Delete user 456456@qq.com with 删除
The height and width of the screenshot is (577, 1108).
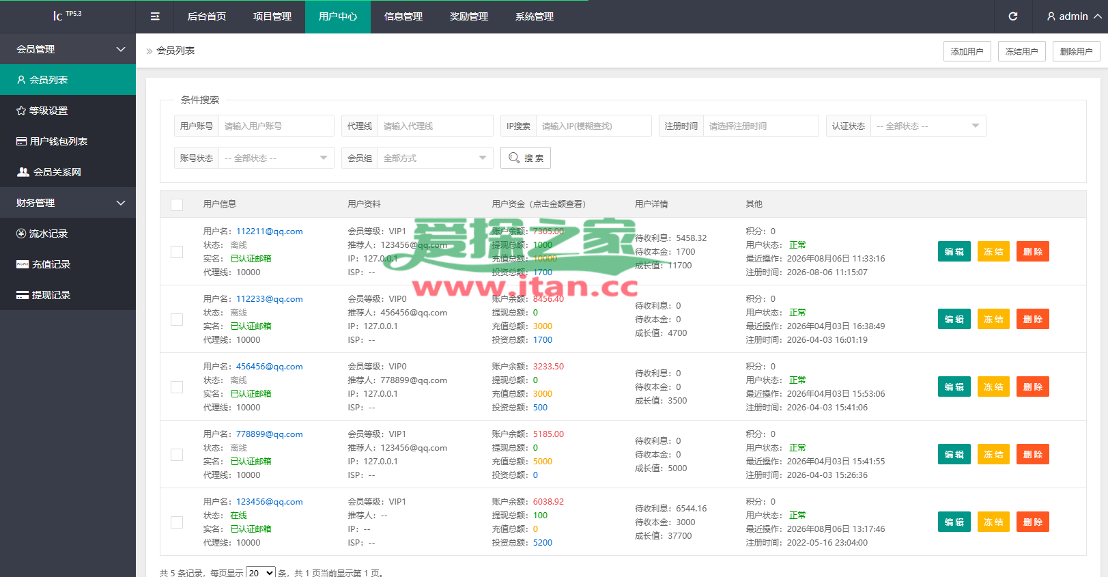(x=1033, y=386)
